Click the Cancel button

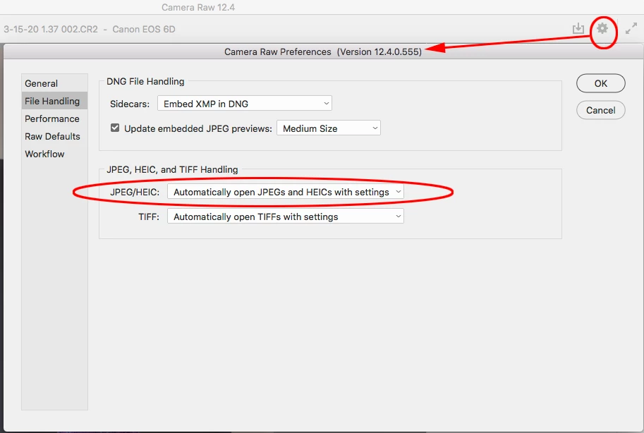[x=600, y=110]
